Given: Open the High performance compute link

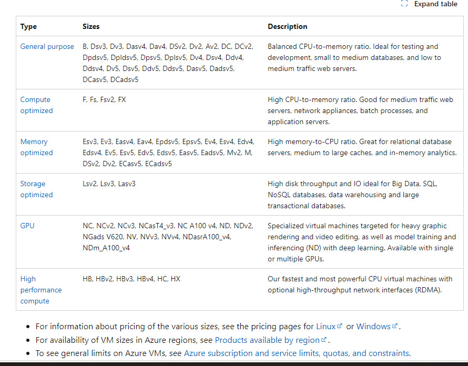Looking at the screenshot, I should coord(41,290).
